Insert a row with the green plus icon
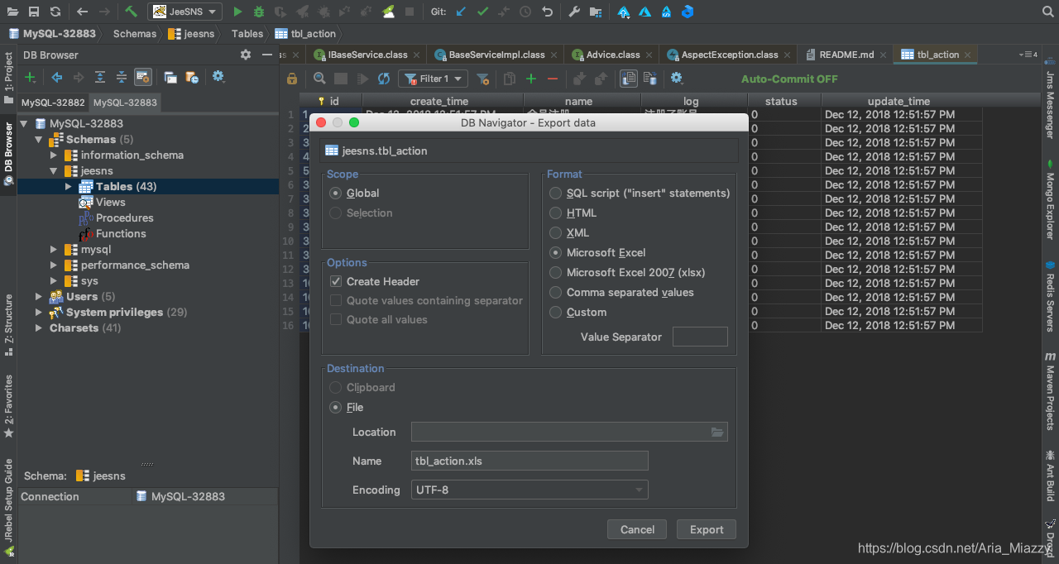This screenshot has height=564, width=1059. click(531, 79)
